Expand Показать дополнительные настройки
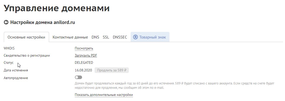 tap(104, 95)
